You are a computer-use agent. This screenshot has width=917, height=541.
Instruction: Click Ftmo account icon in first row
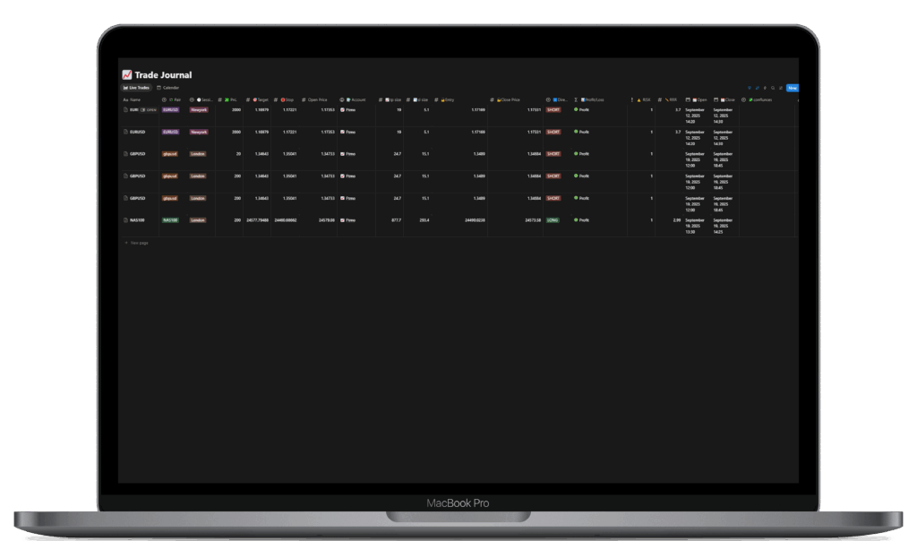[x=343, y=109]
